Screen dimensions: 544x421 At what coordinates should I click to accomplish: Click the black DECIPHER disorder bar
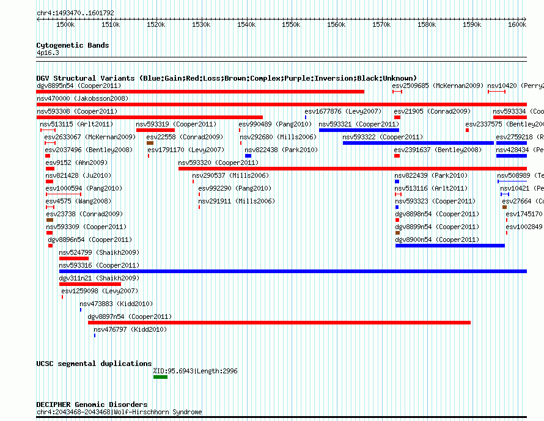point(281,417)
